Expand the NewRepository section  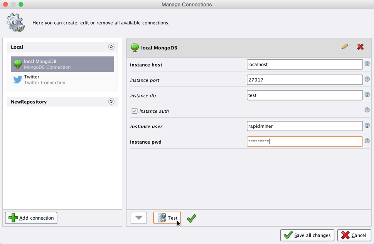click(x=111, y=102)
